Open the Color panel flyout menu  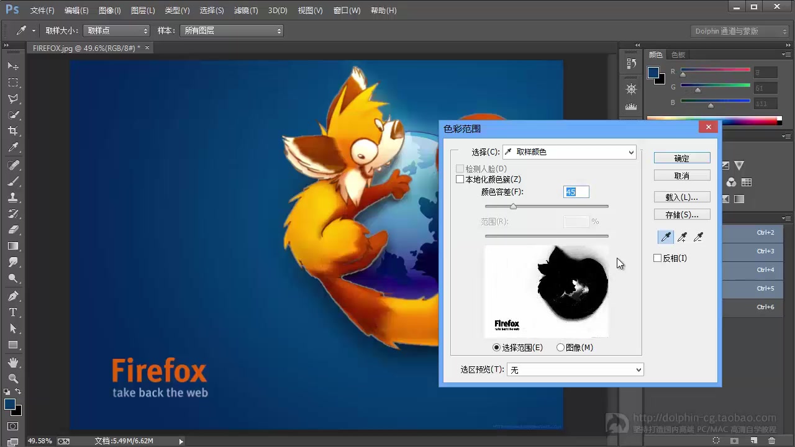(x=788, y=55)
